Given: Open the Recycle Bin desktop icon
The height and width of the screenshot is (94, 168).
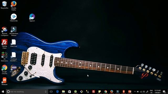Looking at the screenshot, I should click(x=4, y=5).
